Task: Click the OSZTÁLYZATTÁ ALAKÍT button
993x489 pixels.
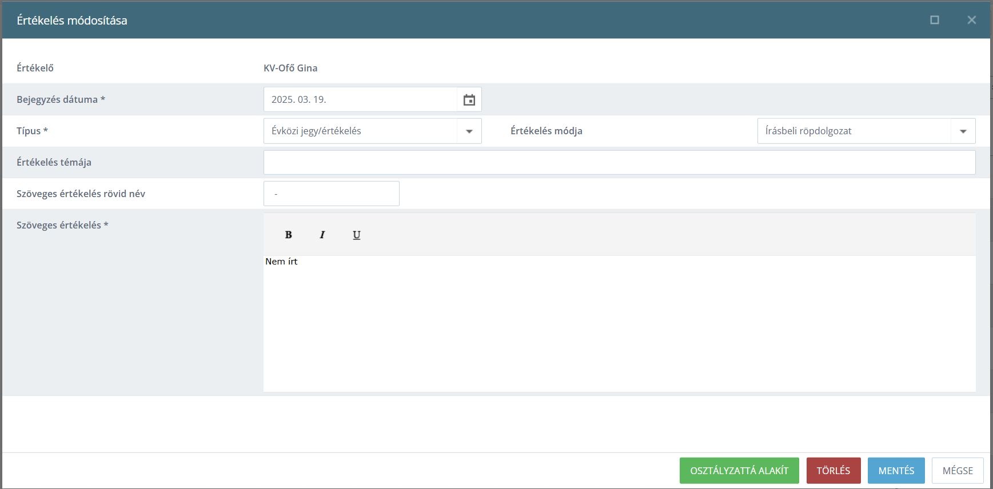Action: point(739,471)
